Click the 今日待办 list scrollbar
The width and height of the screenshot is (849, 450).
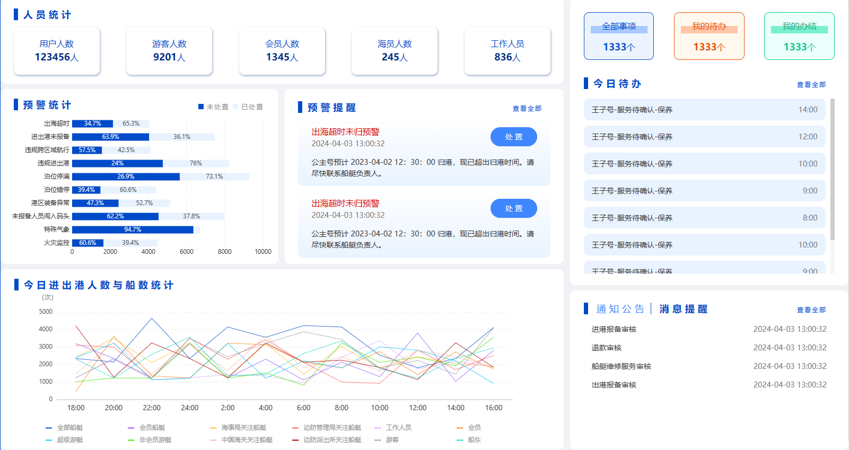[832, 170]
